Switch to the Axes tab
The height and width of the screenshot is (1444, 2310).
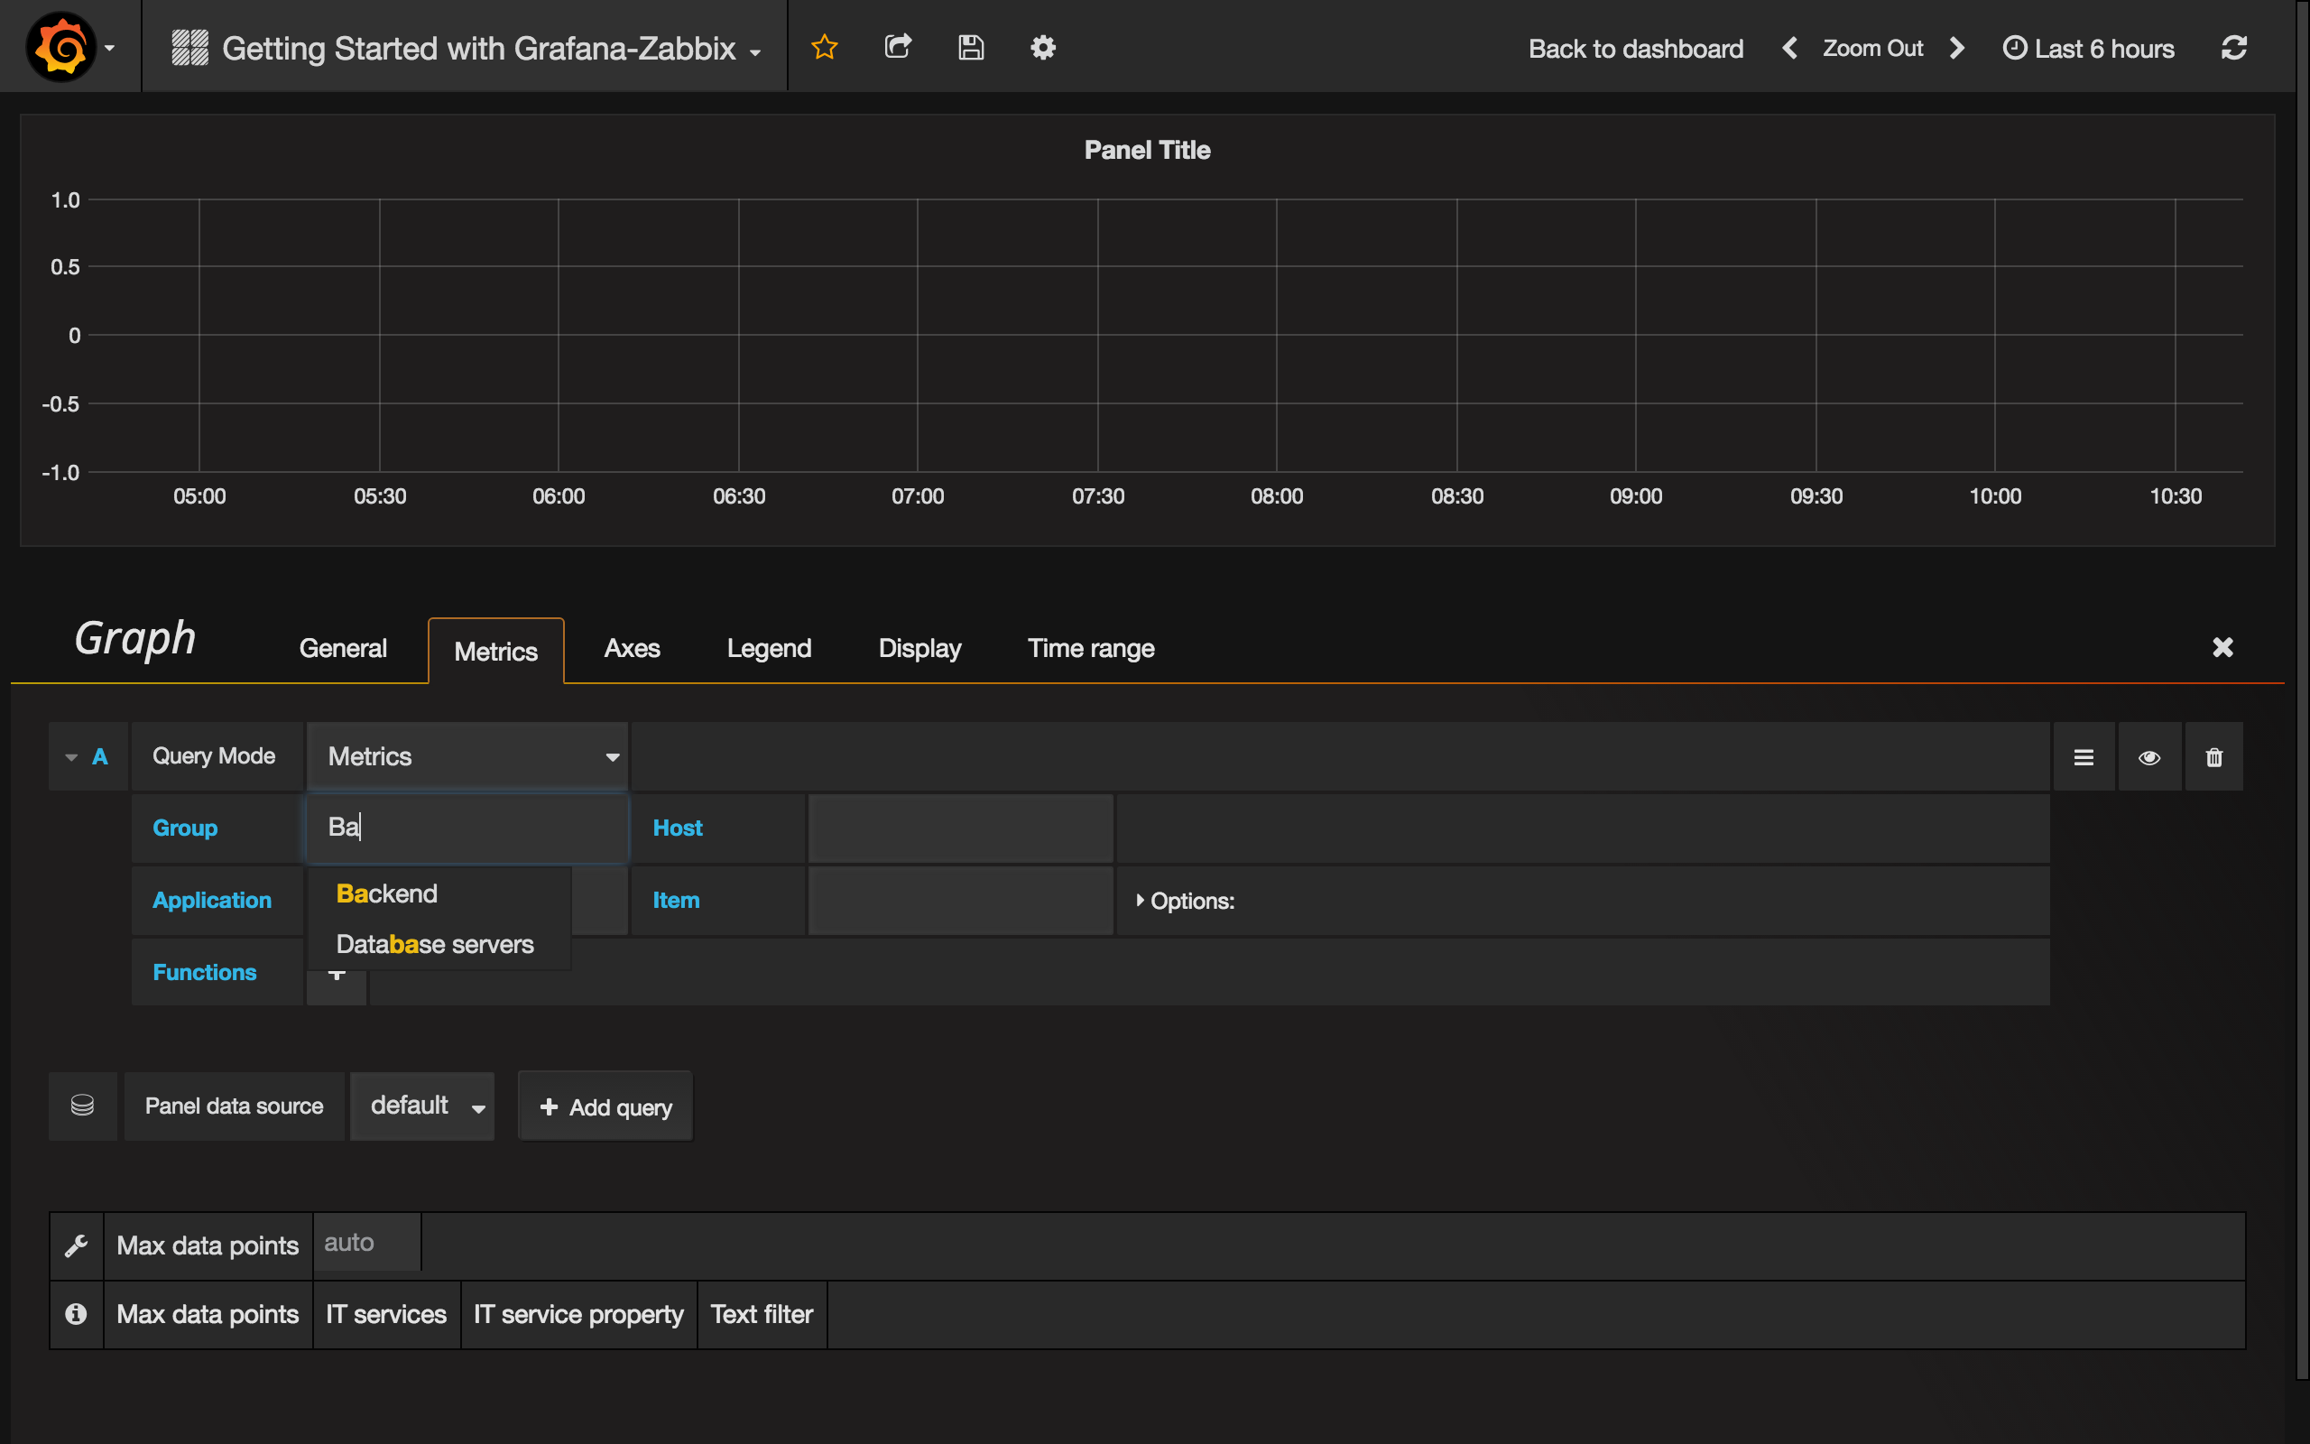[631, 647]
